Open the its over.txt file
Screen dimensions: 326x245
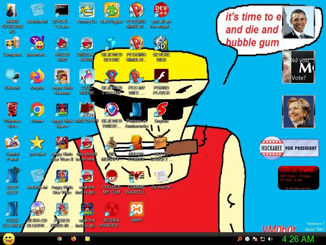click(161, 176)
